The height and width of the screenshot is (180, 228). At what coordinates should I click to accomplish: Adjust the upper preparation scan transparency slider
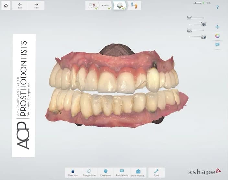tap(195, 24)
